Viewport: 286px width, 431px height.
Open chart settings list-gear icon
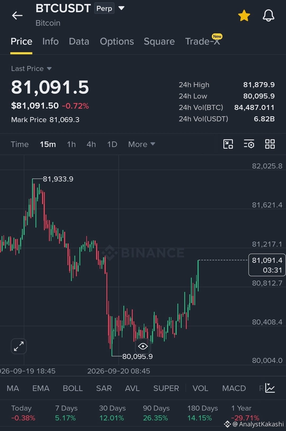[249, 144]
